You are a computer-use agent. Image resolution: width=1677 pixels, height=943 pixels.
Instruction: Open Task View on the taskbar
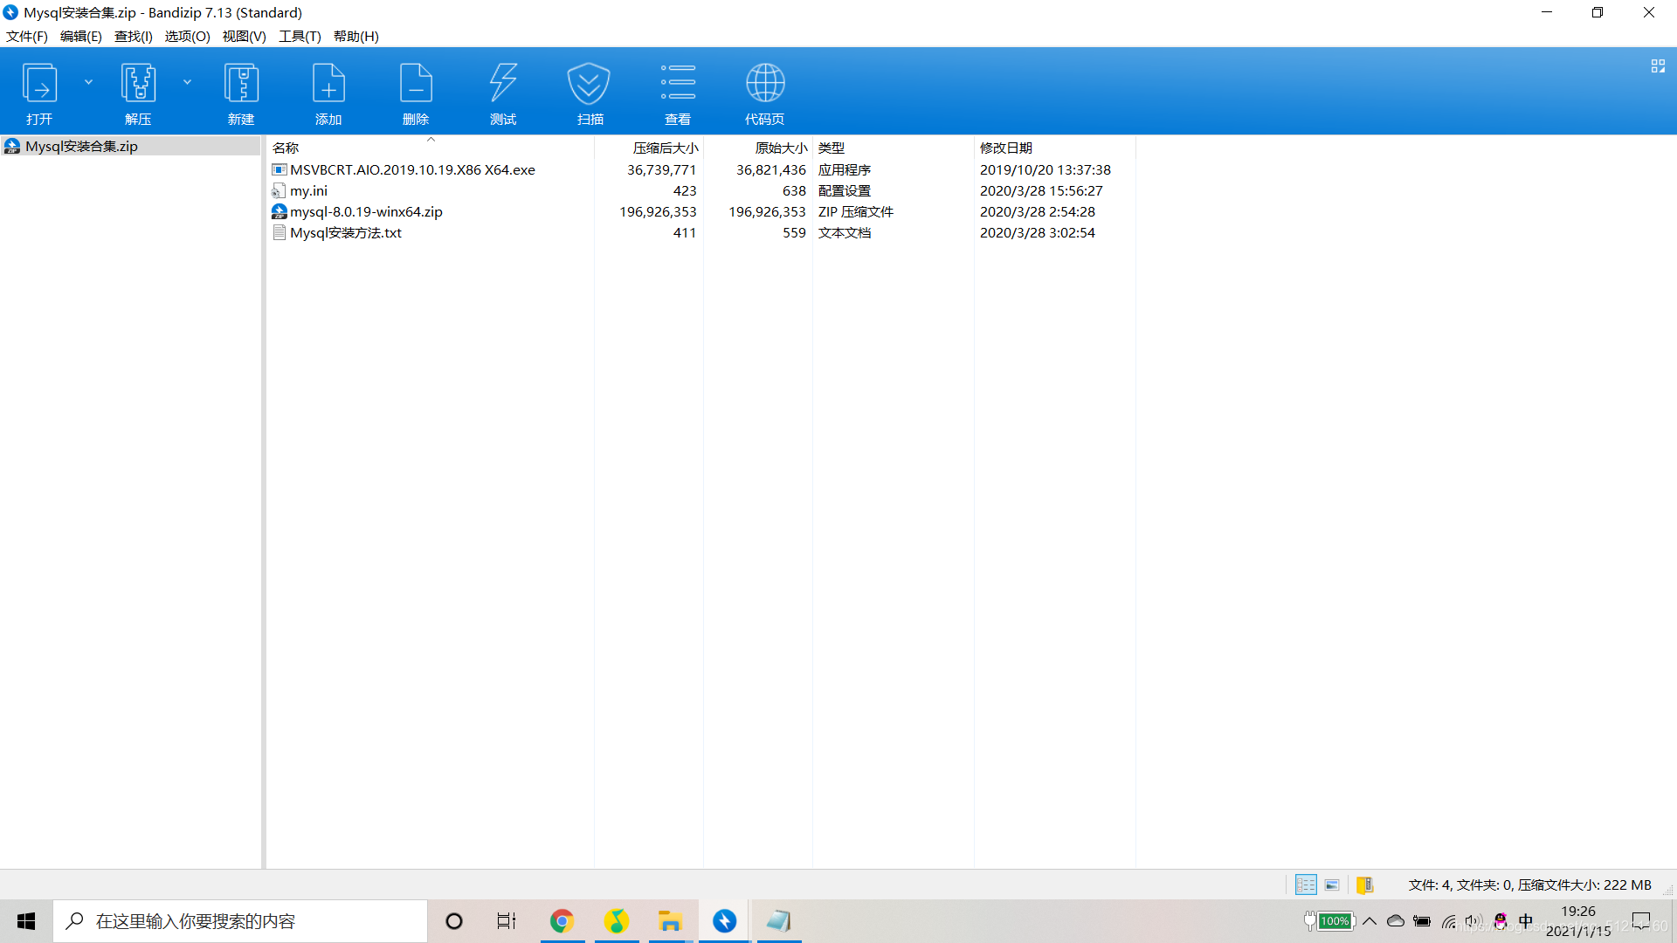pyautogui.click(x=506, y=921)
